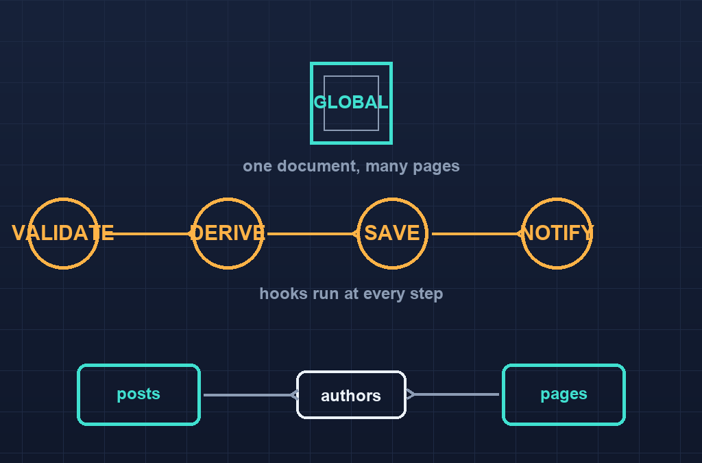The width and height of the screenshot is (702, 463).
Task: Click relation line from pages to authors
Action: coord(452,394)
